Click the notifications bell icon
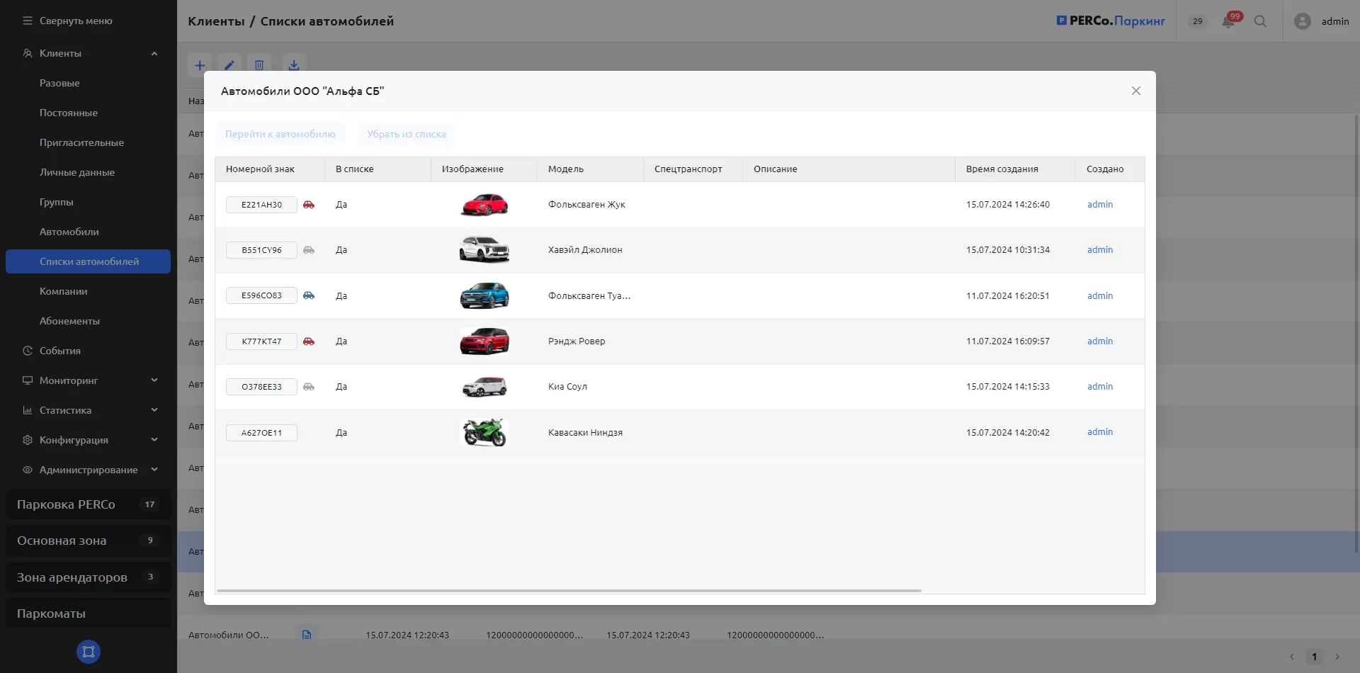The height and width of the screenshot is (673, 1360). tap(1228, 22)
